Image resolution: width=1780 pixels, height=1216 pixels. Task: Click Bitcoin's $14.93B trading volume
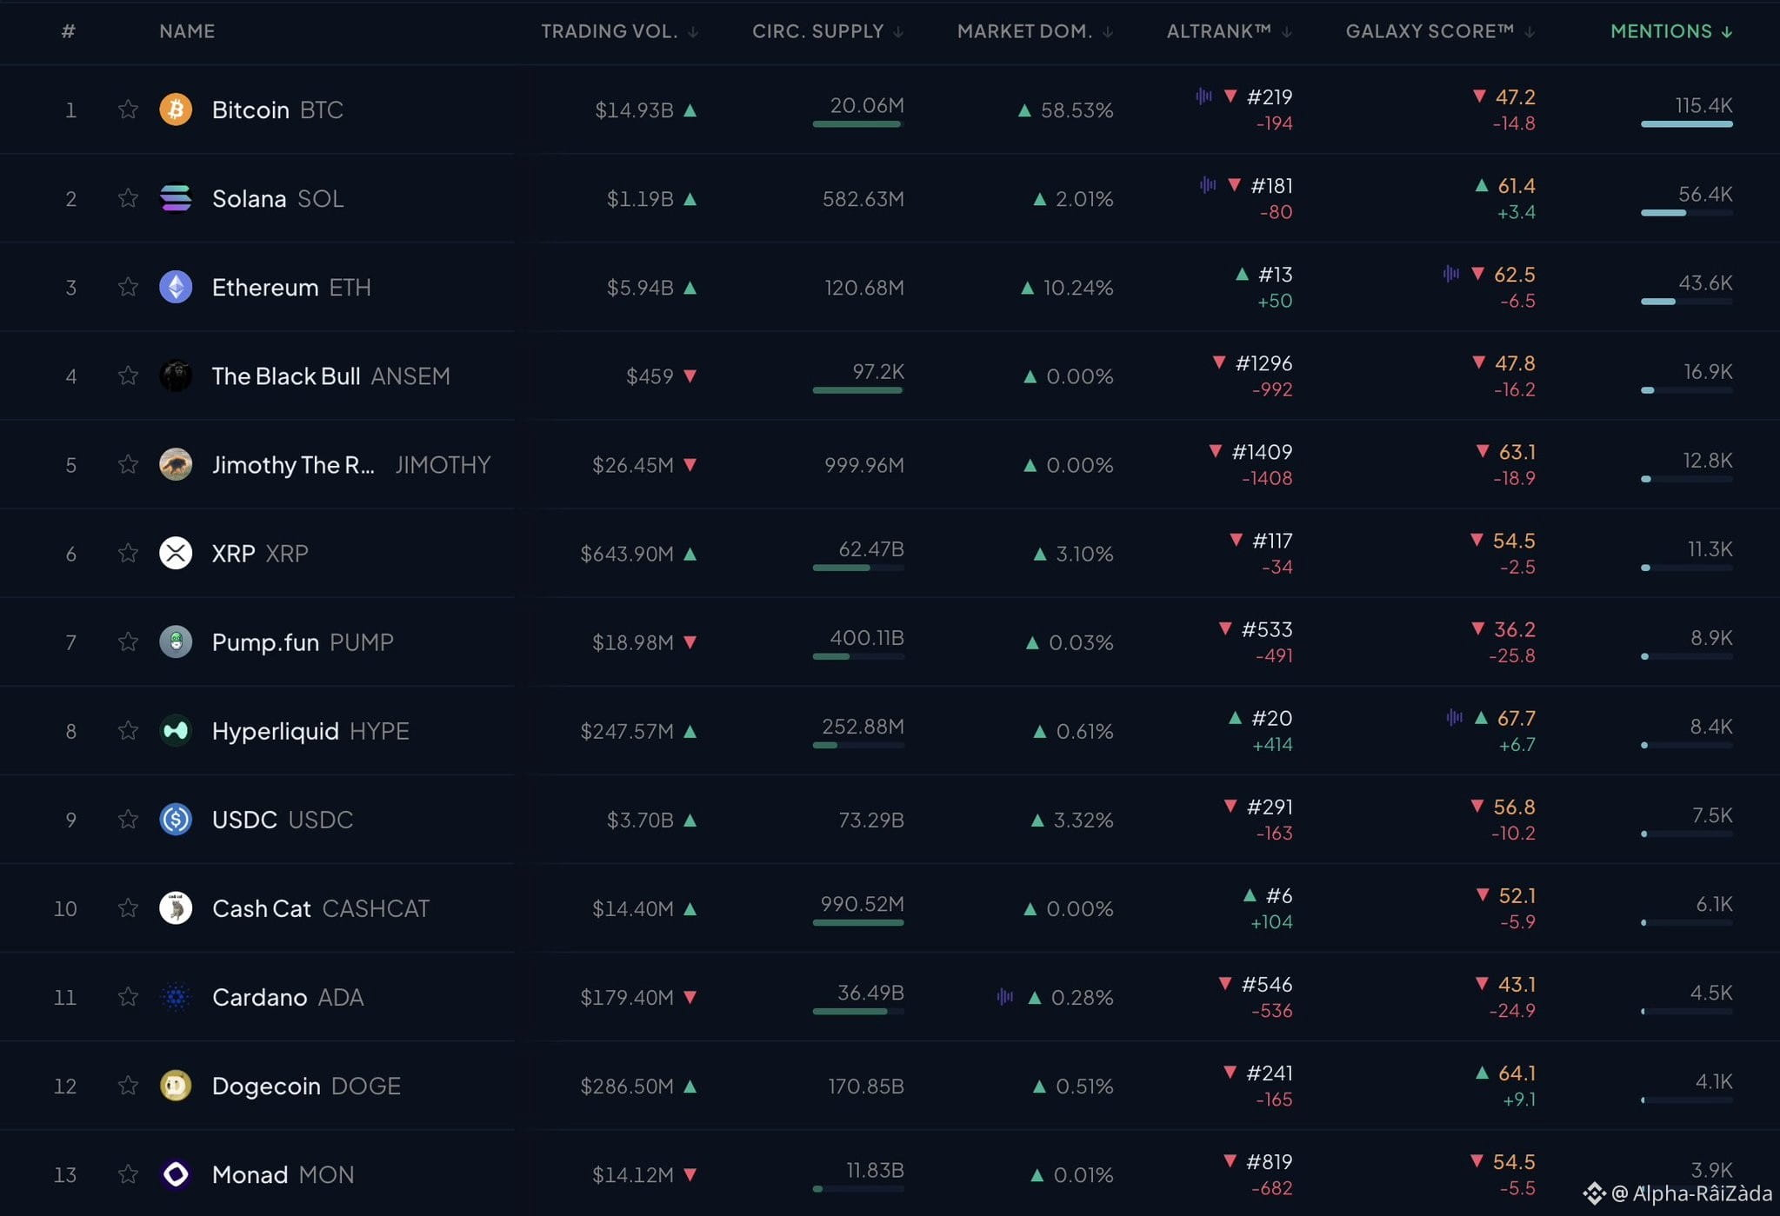point(634,110)
